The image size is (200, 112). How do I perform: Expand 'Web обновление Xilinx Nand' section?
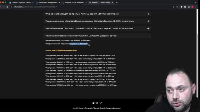pyautogui.click(x=97, y=28)
